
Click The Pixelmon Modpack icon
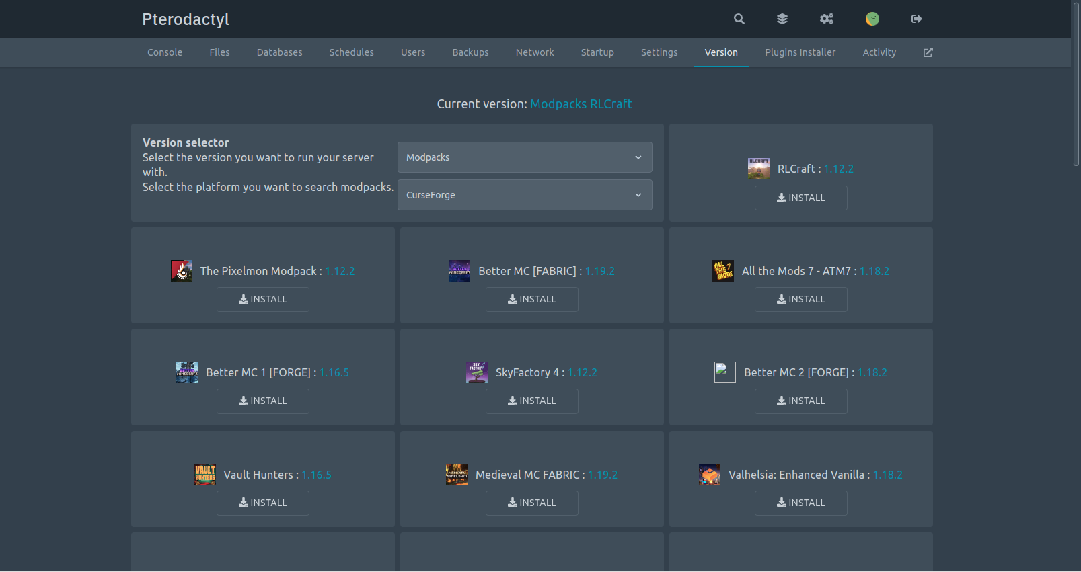click(x=182, y=271)
